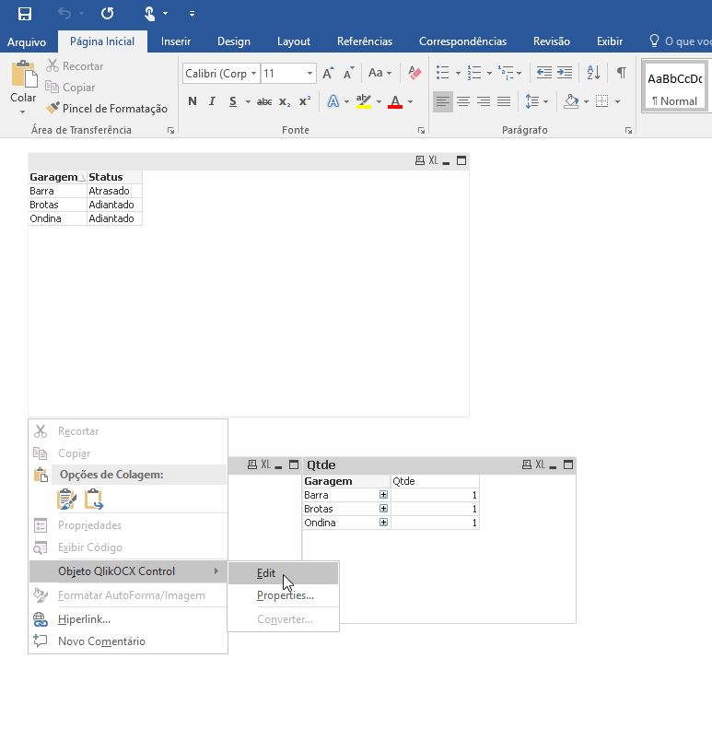Align text left

(x=442, y=101)
